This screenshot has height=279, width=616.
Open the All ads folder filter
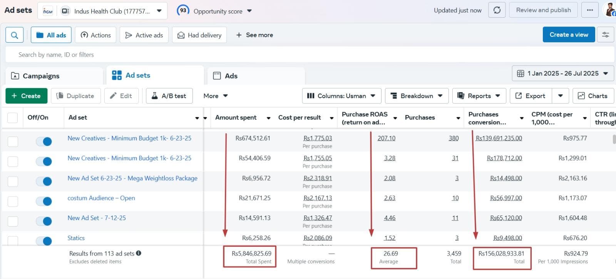click(51, 35)
